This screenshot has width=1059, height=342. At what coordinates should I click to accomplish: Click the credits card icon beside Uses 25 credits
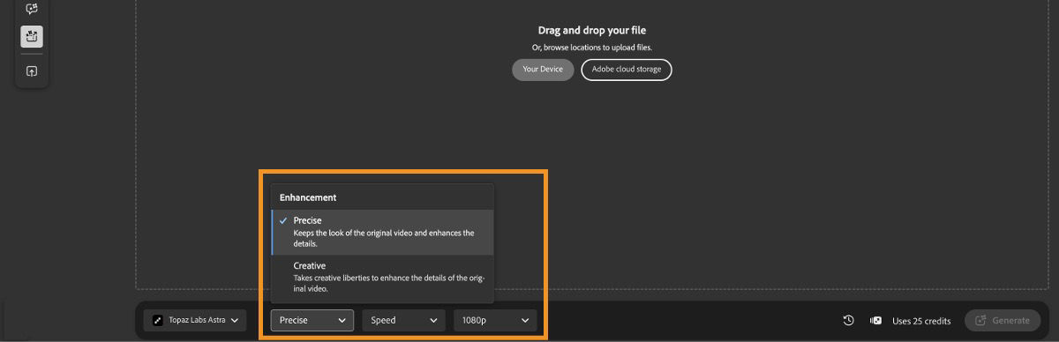pos(875,321)
